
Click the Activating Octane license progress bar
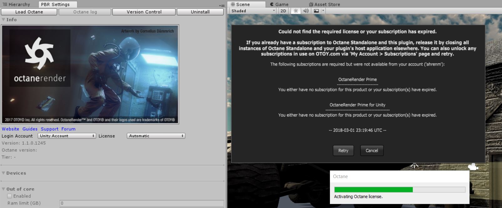[x=400, y=190]
